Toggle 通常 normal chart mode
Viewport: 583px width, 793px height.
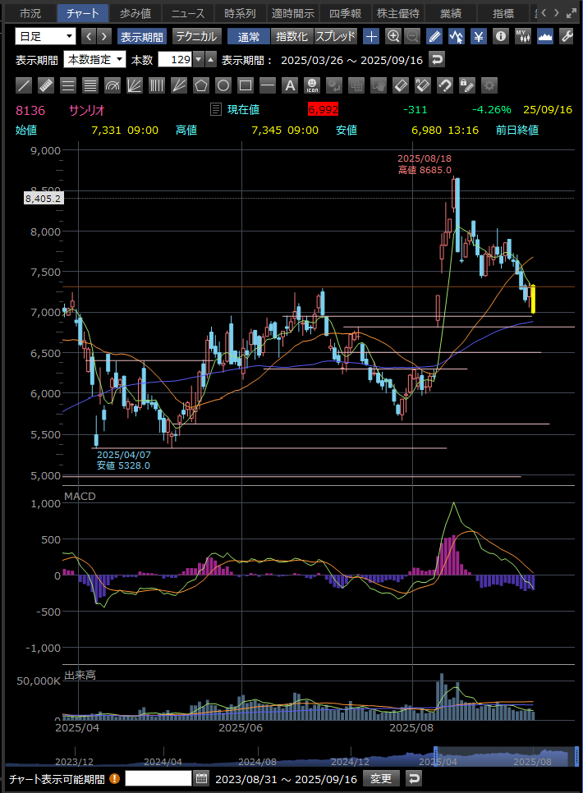248,36
